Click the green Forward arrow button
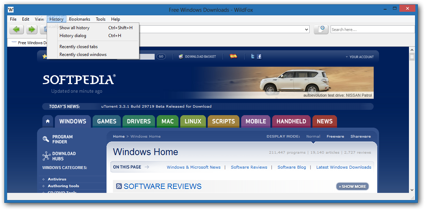Image resolution: width=425 pixels, height=210 pixels. [32, 29]
